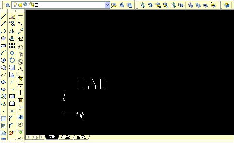
Task: Select the Mirror tool
Action: coord(12,31)
